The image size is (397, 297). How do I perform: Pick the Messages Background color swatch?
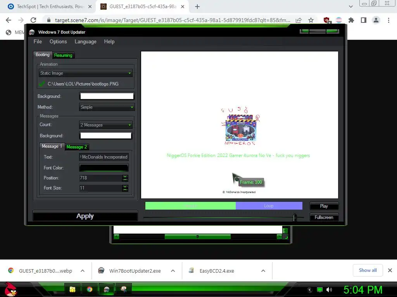tap(105, 136)
